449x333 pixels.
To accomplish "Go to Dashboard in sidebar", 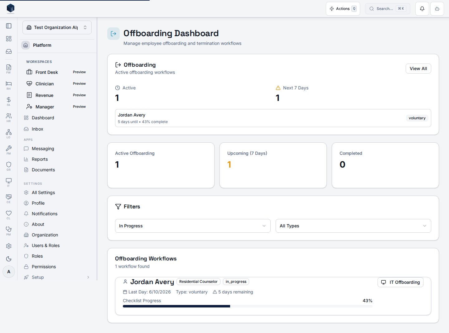I will pos(57,118).
